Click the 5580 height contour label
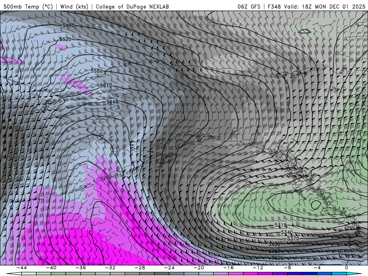Screen dimensions: 368x276 [x=97, y=71]
